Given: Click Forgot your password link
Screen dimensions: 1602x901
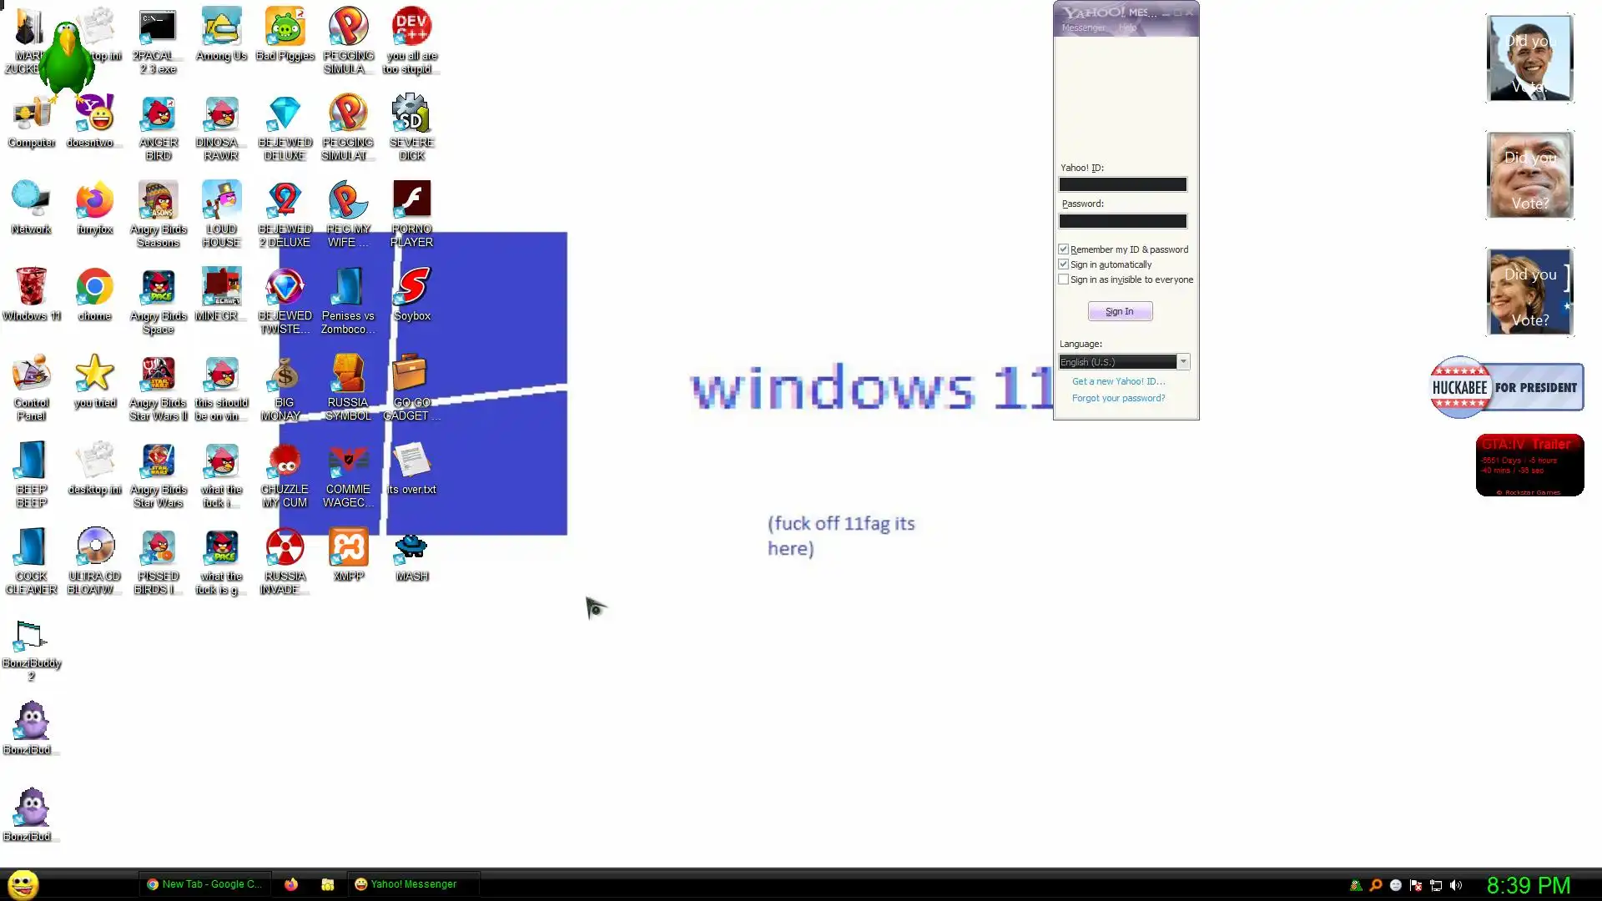Looking at the screenshot, I should pos(1118,398).
